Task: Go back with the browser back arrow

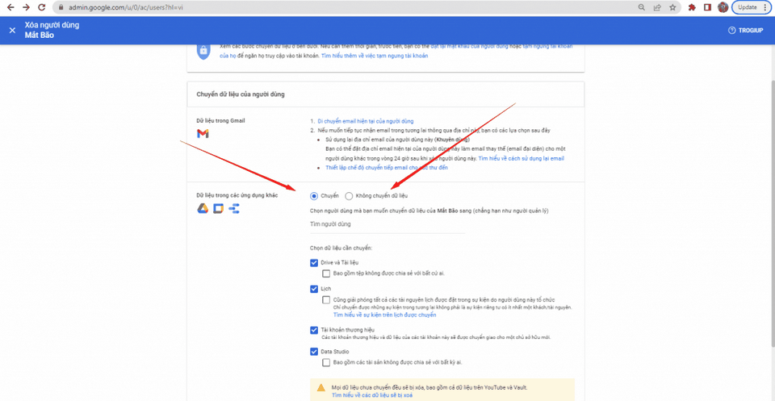Action: pos(10,7)
